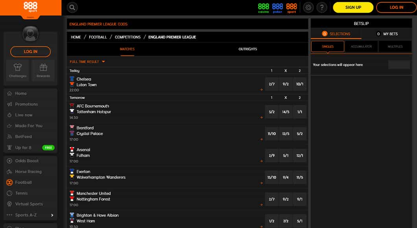The image size is (417, 228).
Task: Open Virtual Sports in sidebar
Action: pyautogui.click(x=31, y=204)
